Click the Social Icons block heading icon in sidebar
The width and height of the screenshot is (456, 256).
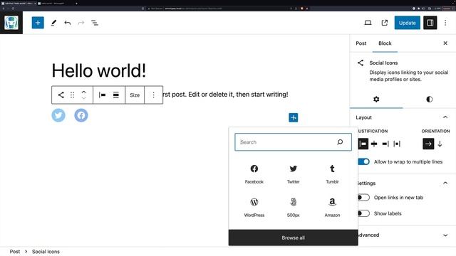[x=361, y=63]
